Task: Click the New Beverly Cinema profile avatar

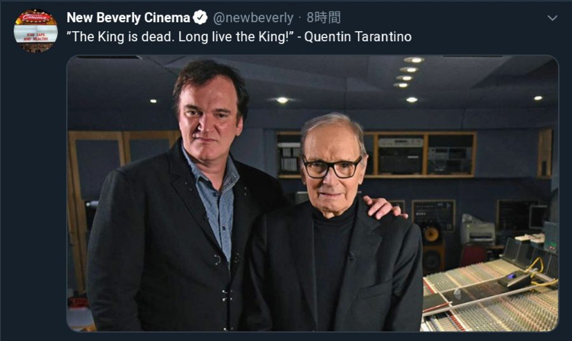Action: 36,30
